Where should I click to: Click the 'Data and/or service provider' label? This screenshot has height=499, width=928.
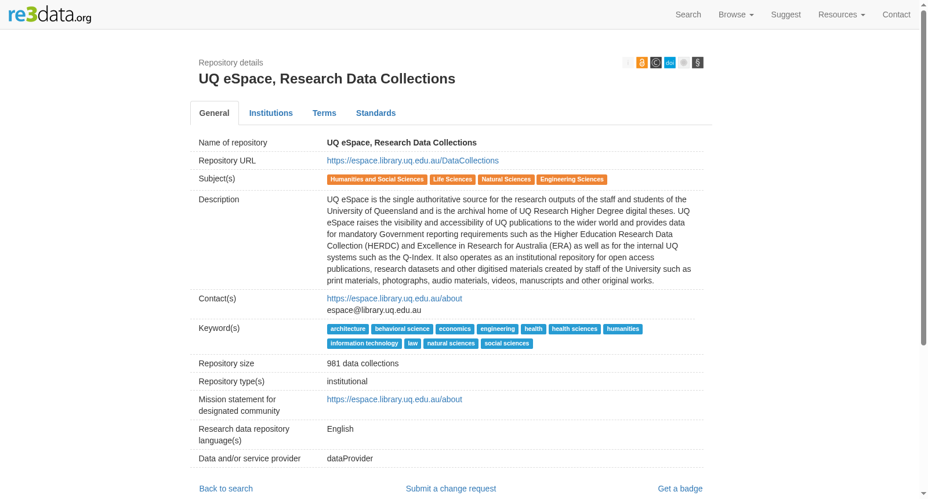(x=250, y=458)
